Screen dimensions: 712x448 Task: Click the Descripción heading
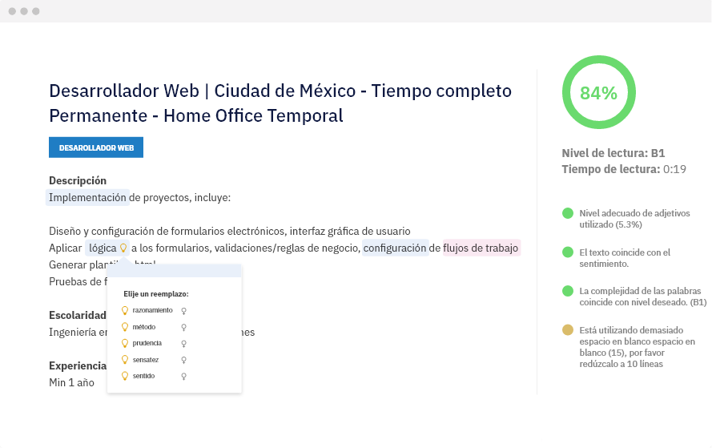pyautogui.click(x=78, y=181)
